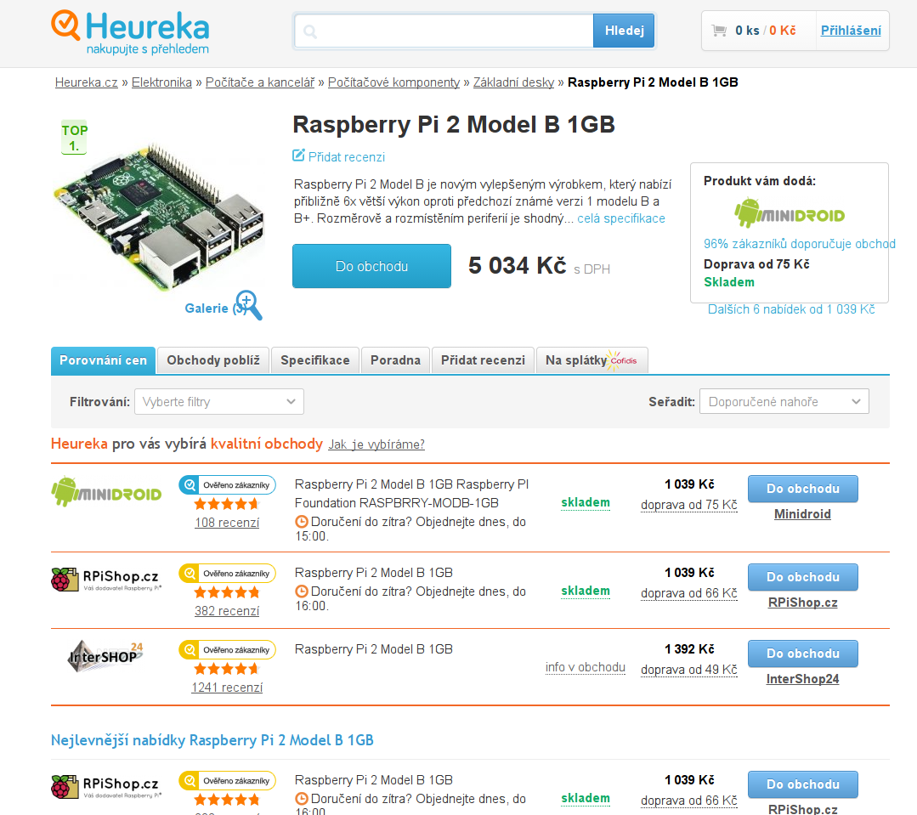Click the InterShop24 shop logo

coord(106,657)
